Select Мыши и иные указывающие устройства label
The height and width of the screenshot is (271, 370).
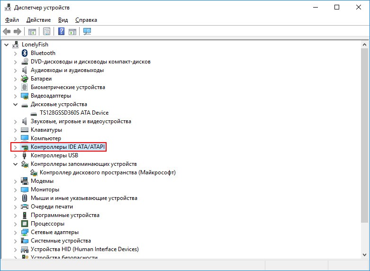(84, 198)
